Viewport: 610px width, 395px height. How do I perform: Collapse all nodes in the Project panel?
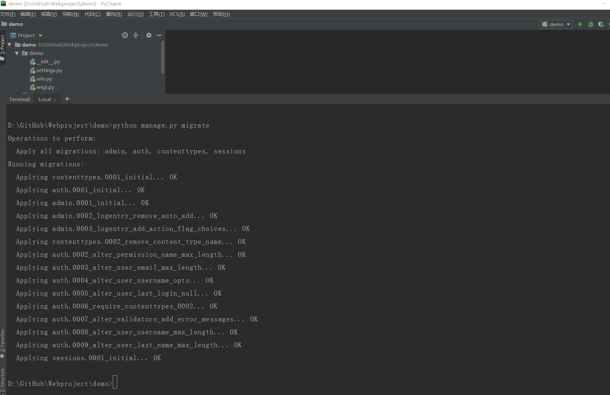[136, 35]
